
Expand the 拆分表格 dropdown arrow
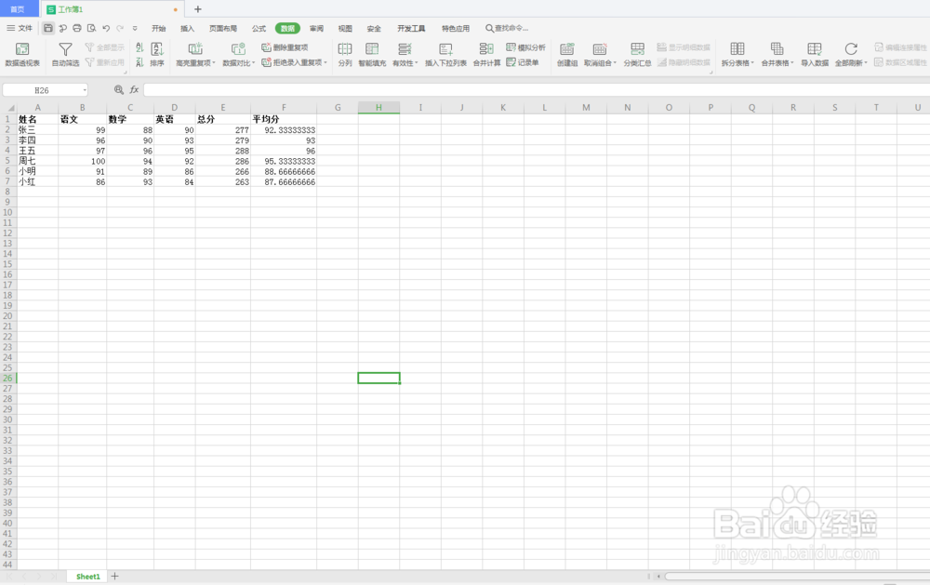pyautogui.click(x=752, y=63)
